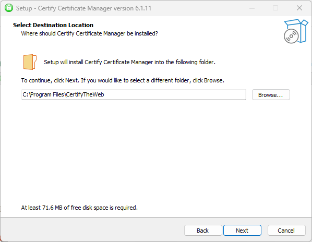Click 'Setup will install Certify Certificate Manager' text
The image size is (312, 242).
(x=130, y=62)
